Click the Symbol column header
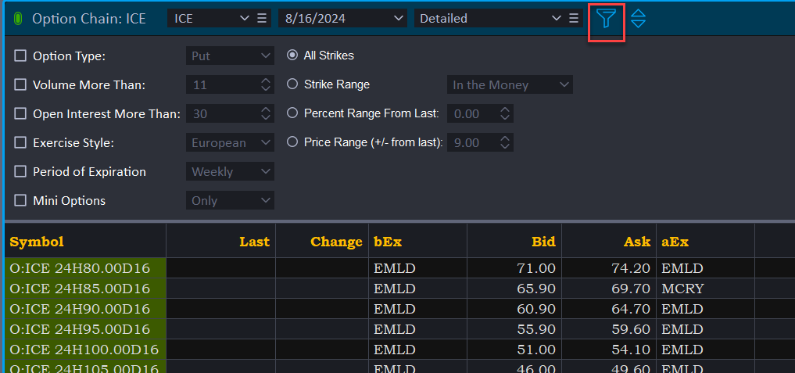 click(37, 242)
